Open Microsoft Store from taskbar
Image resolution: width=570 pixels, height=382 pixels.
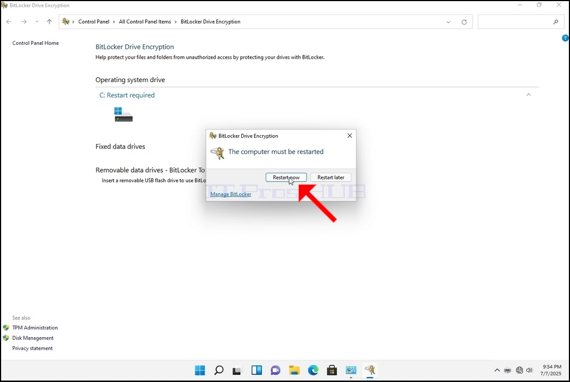click(x=332, y=370)
